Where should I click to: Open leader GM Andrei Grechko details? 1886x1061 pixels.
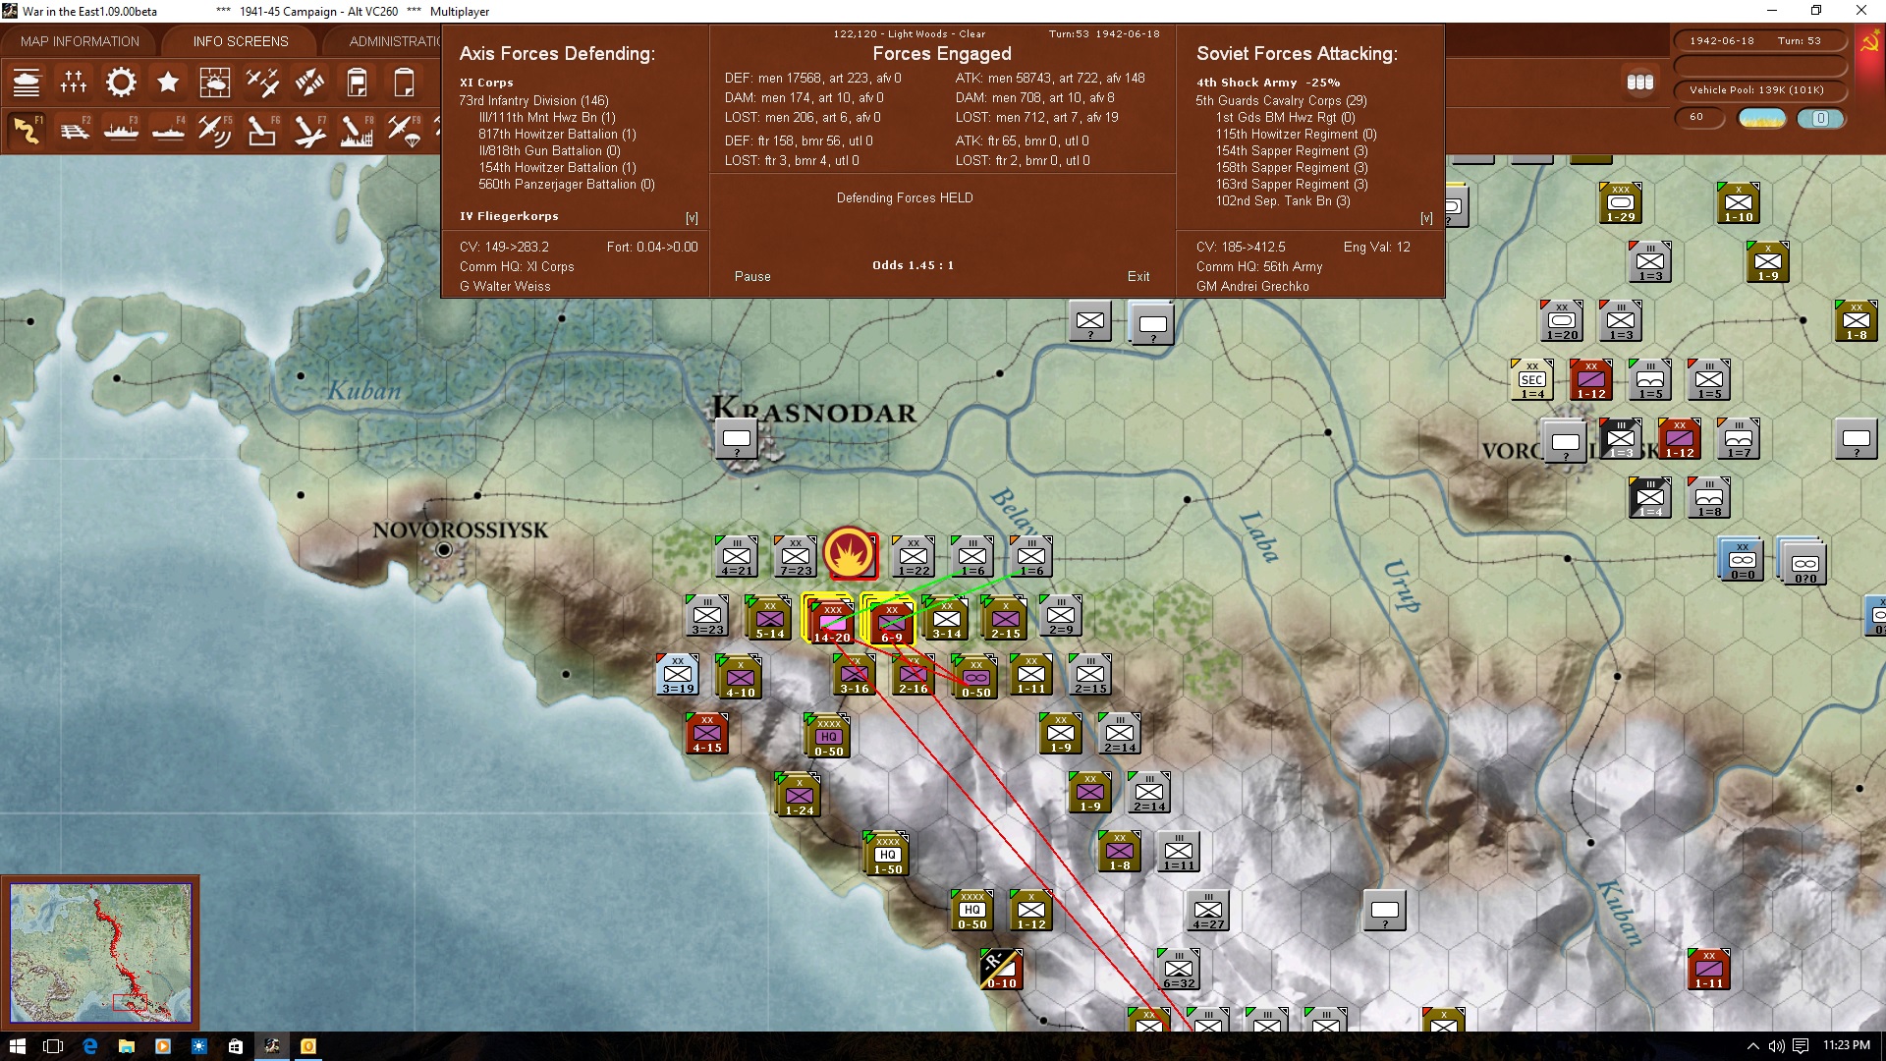click(1252, 286)
